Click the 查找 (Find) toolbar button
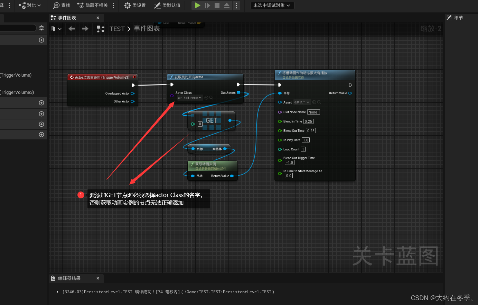Screen dimensions: 478x305 pyautogui.click(x=62, y=6)
